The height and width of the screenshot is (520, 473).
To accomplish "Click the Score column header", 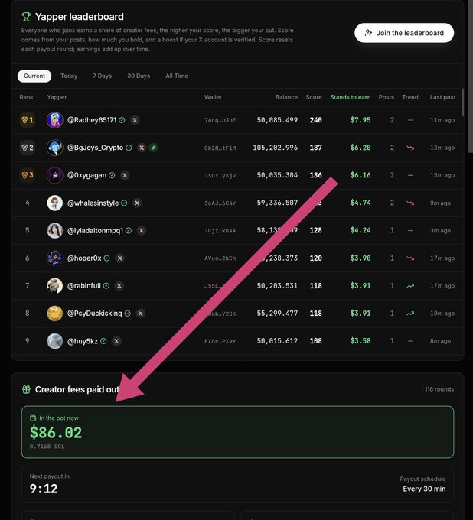I will (314, 97).
